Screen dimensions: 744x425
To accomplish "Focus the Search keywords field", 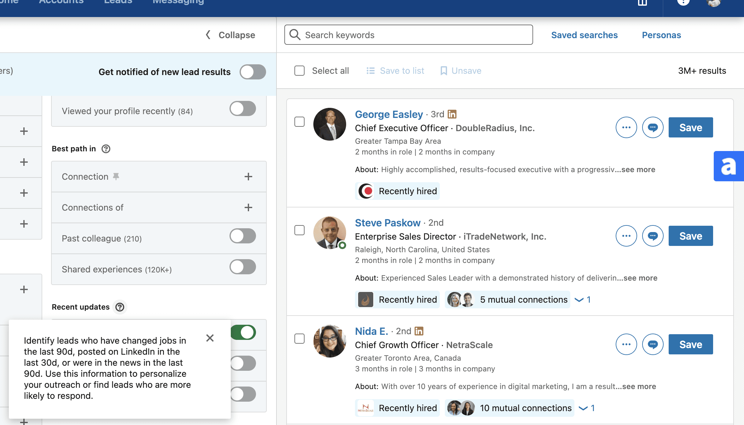I will 409,35.
